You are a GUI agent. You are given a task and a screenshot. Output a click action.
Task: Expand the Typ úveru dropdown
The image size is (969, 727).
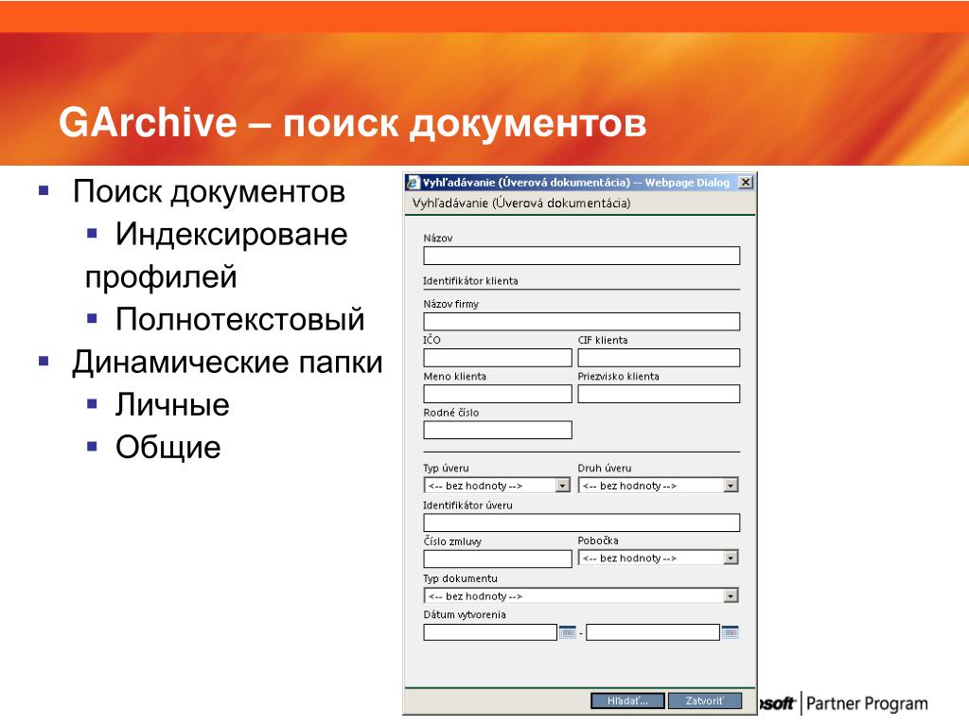pyautogui.click(x=562, y=486)
